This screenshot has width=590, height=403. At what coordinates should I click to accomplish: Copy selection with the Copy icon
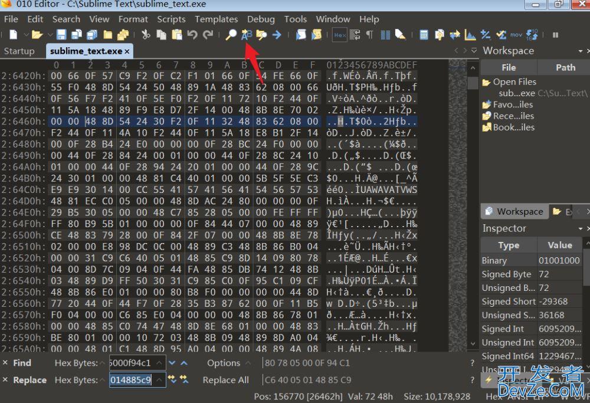[162, 35]
